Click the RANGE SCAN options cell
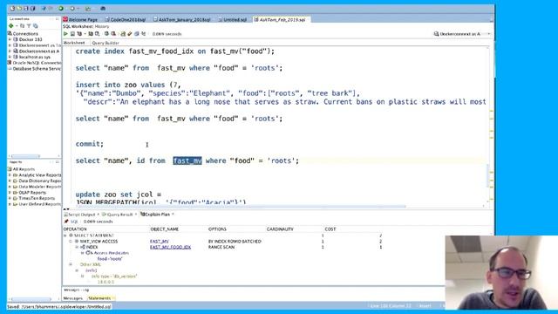The image size is (558, 314). click(221, 247)
